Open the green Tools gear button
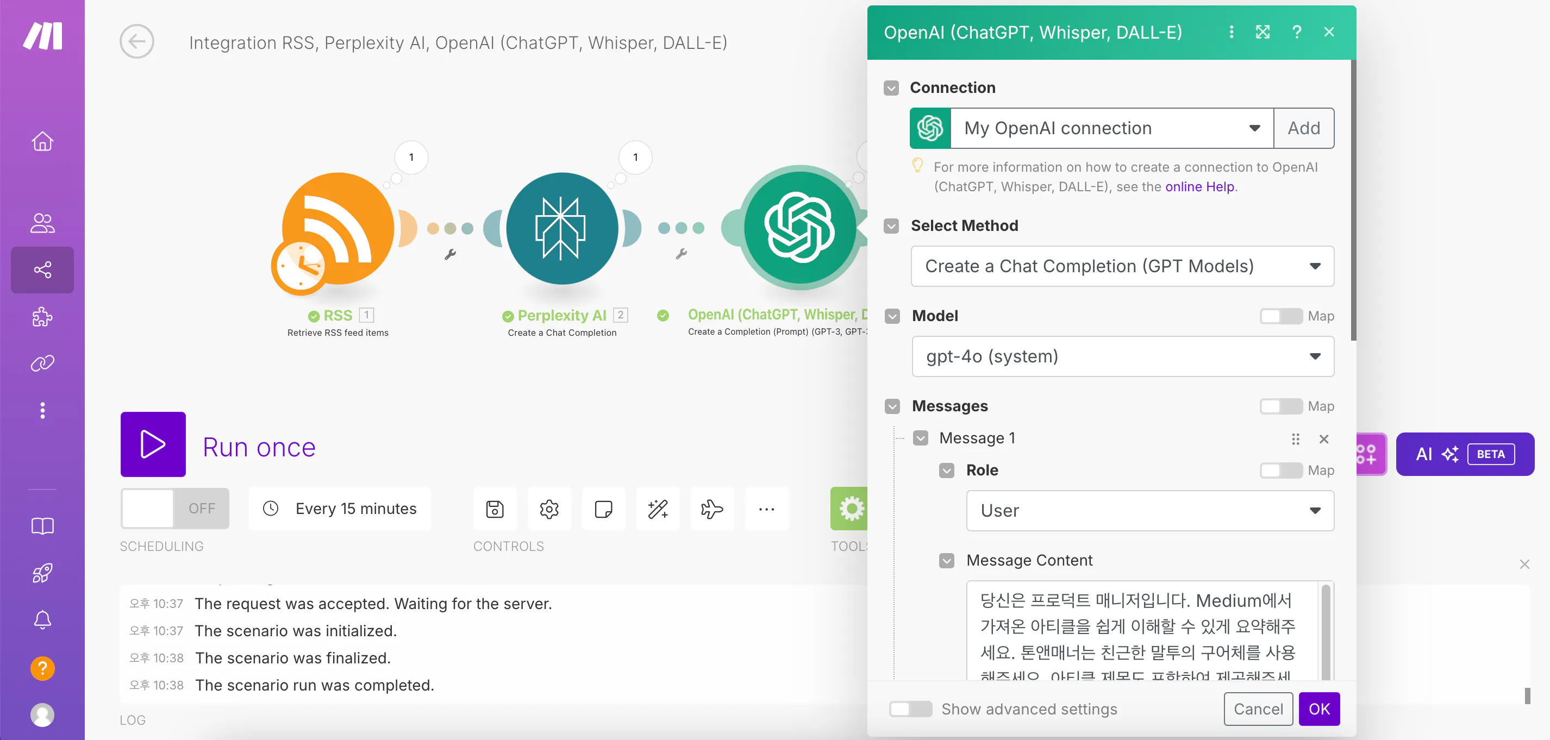The width and height of the screenshot is (1550, 740). pos(848,509)
